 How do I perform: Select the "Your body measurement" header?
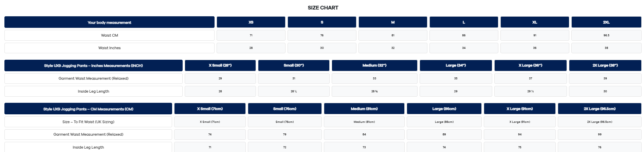point(109,22)
